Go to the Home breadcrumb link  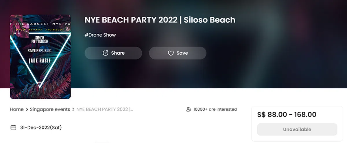pyautogui.click(x=17, y=109)
